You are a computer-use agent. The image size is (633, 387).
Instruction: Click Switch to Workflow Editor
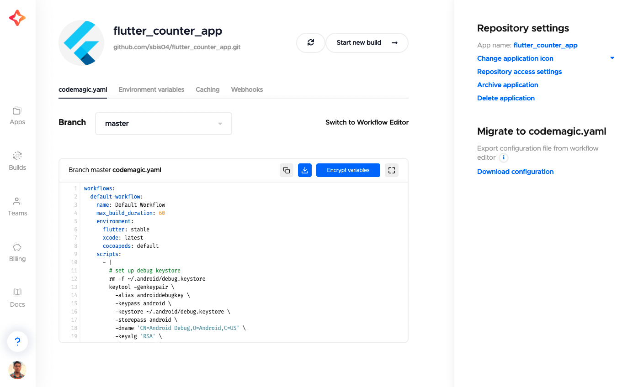(x=367, y=122)
